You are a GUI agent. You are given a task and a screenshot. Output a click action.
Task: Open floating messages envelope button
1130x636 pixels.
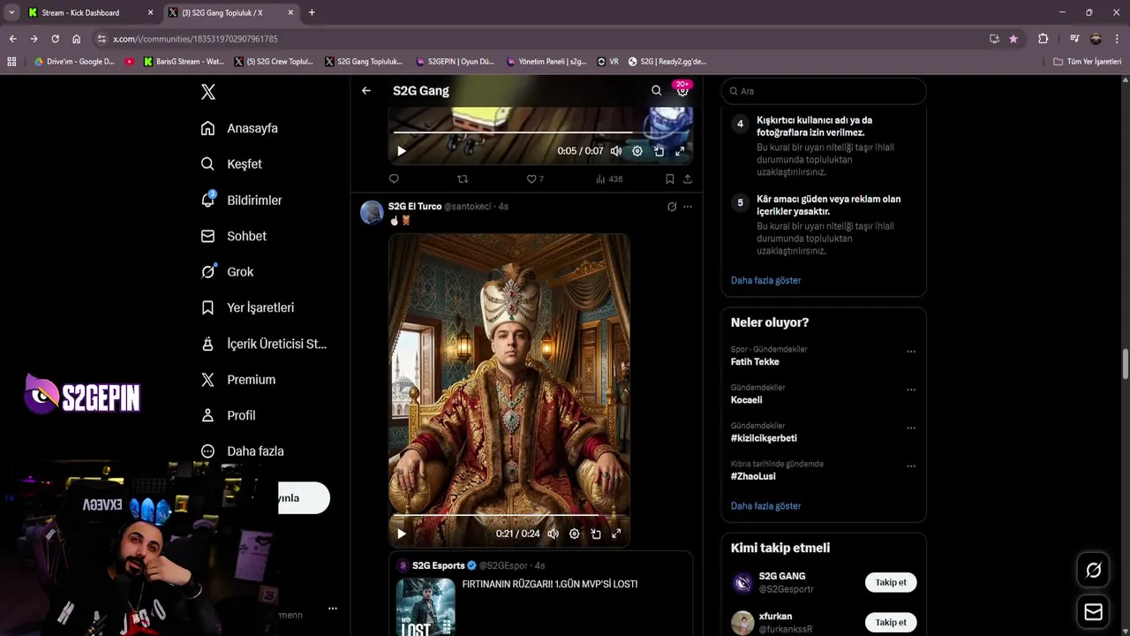click(1093, 612)
